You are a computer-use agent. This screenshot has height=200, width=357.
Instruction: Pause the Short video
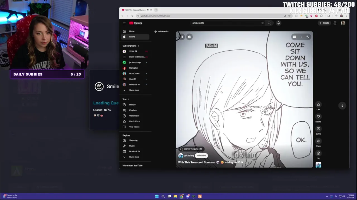(182, 37)
